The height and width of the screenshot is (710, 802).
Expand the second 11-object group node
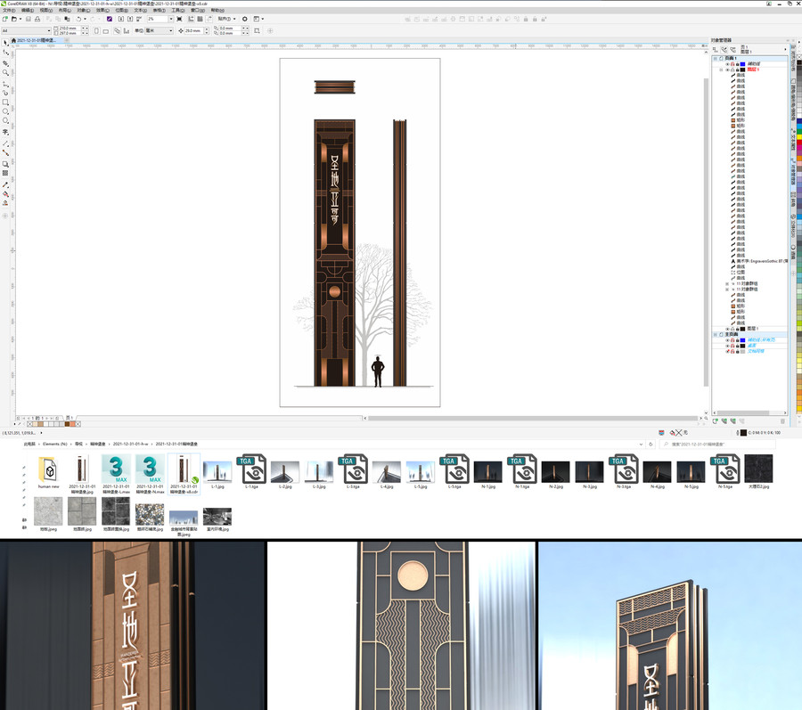pos(727,290)
